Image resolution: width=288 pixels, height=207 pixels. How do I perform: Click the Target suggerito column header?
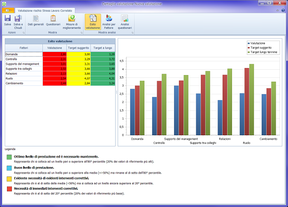(79, 48)
